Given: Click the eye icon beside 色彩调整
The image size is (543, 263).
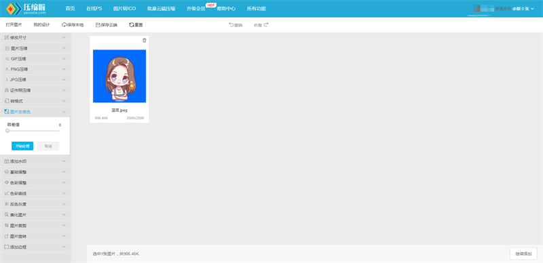Looking at the screenshot, I should coord(7,182).
